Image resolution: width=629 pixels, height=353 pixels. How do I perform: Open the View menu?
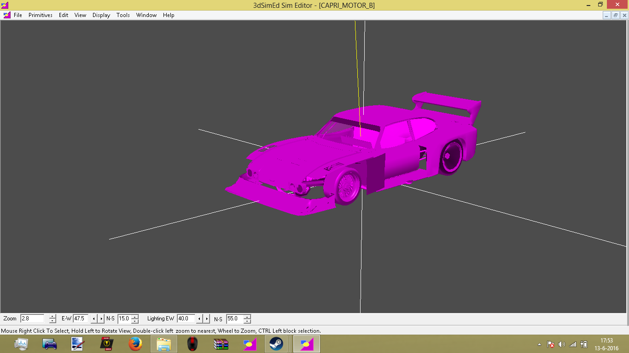tap(80, 15)
